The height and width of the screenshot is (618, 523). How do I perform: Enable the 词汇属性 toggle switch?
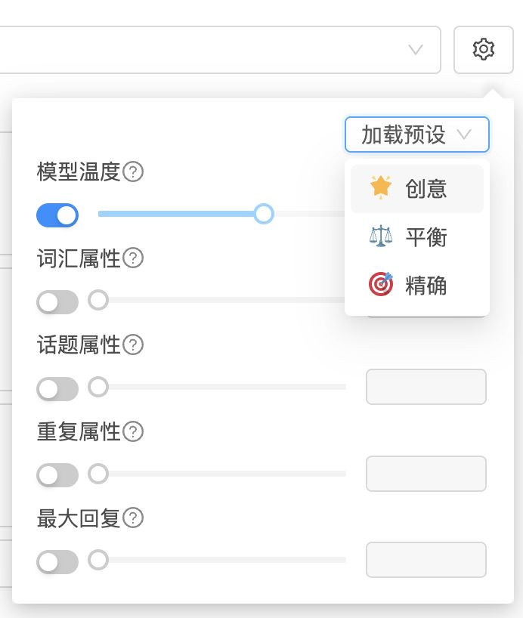pyautogui.click(x=57, y=302)
